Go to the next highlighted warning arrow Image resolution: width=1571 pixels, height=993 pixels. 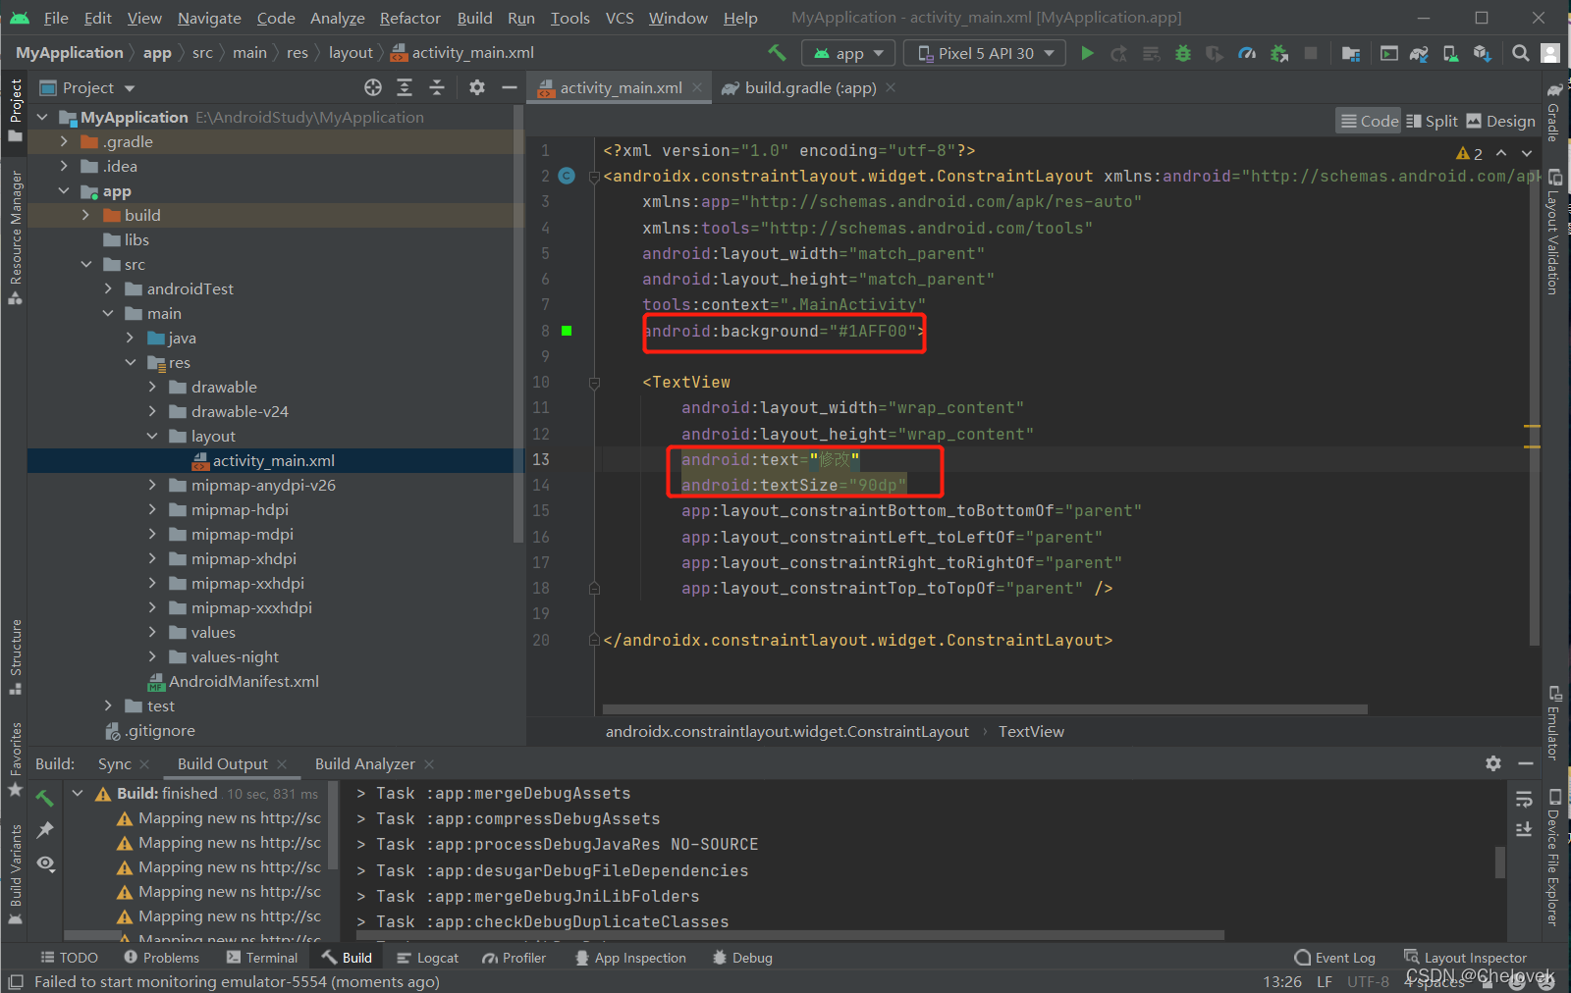(x=1526, y=153)
